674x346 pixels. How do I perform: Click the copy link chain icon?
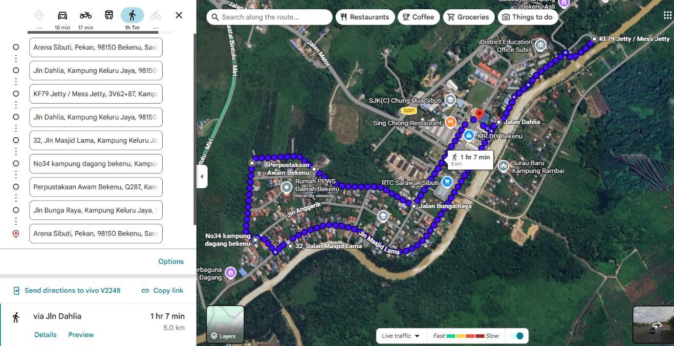pos(145,291)
